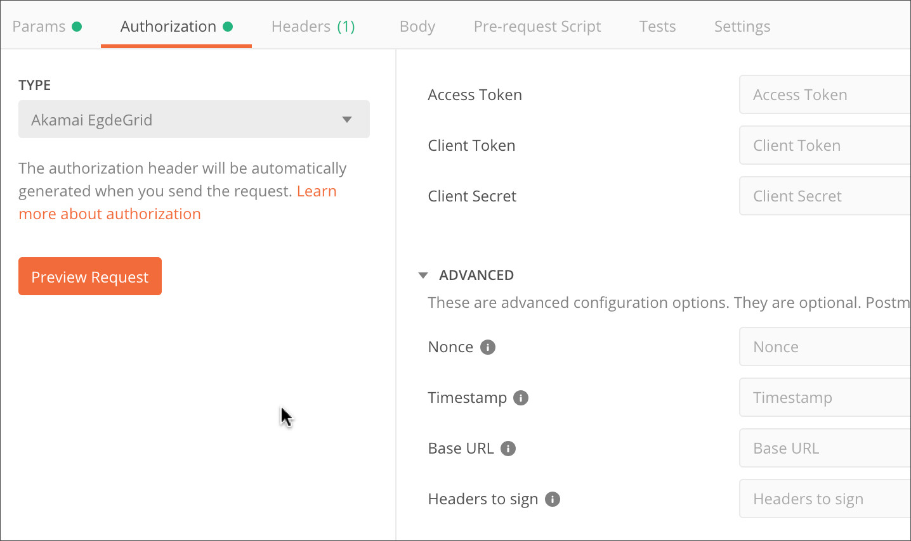
Task: Click the info icon beside Timestamp
Action: [x=521, y=398]
